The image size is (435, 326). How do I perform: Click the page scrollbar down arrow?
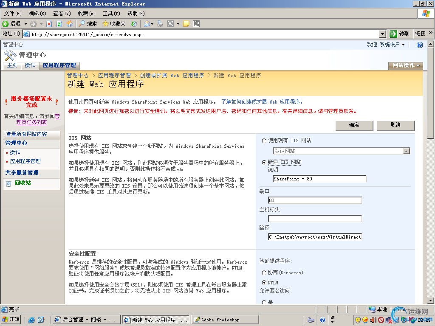[430, 301]
